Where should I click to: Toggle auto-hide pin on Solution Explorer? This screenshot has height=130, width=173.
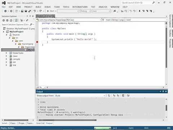[30, 16]
